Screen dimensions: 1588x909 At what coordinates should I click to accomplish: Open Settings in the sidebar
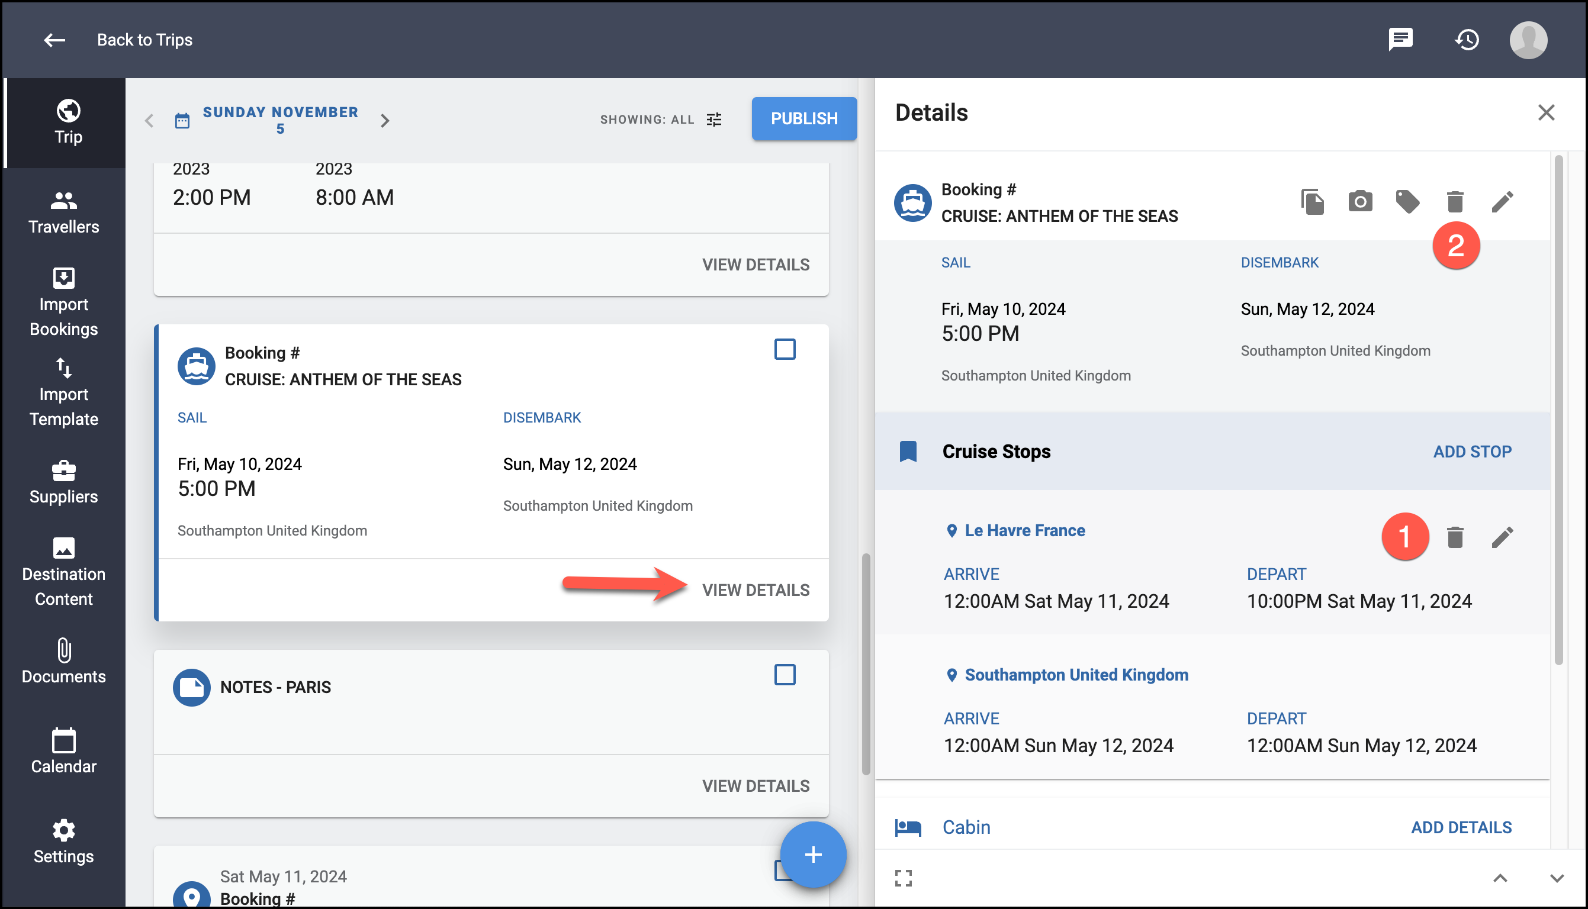tap(64, 842)
